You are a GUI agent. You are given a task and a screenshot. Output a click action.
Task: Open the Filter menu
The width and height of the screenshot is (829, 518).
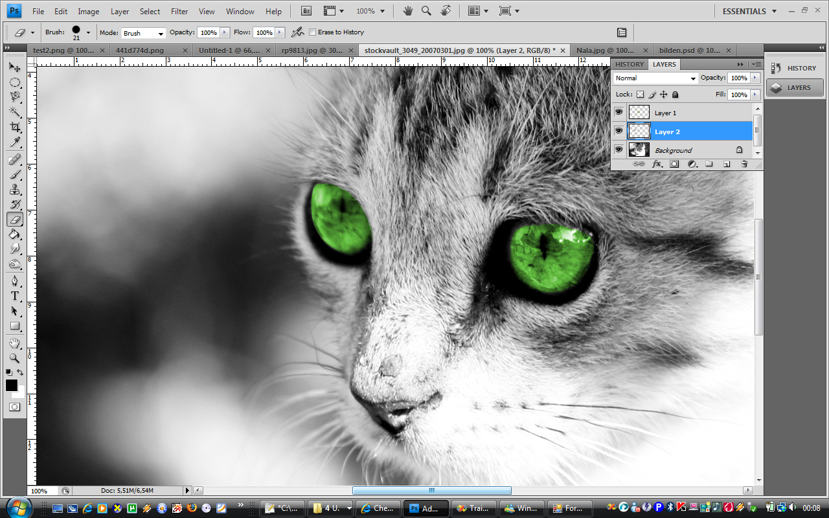pos(179,12)
